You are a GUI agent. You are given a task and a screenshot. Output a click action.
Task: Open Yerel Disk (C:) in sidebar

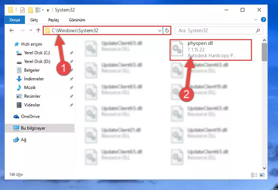(x=37, y=53)
